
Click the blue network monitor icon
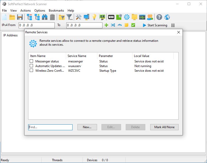coord(86,17)
